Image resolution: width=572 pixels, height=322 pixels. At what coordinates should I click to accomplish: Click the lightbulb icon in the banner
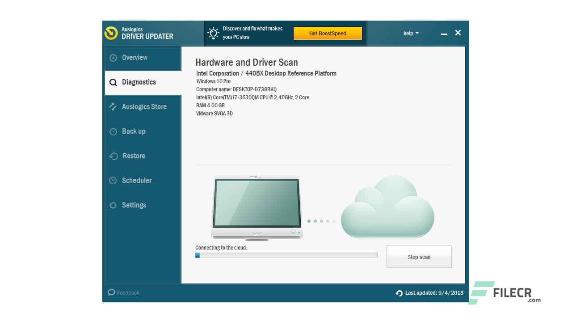[x=213, y=33]
